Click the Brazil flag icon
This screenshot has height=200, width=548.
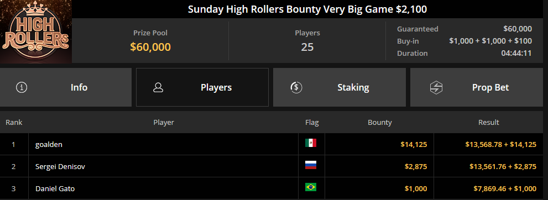[x=311, y=187]
